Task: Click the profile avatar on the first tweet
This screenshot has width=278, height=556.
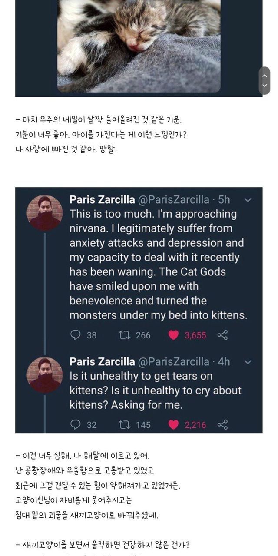Action: (x=45, y=213)
